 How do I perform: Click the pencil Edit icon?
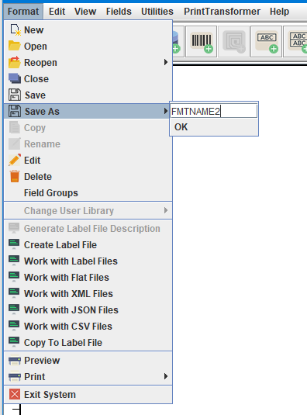(x=15, y=160)
